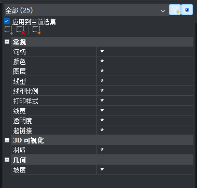Uncheck 应用到当前选集 checkbox

click(x=7, y=21)
